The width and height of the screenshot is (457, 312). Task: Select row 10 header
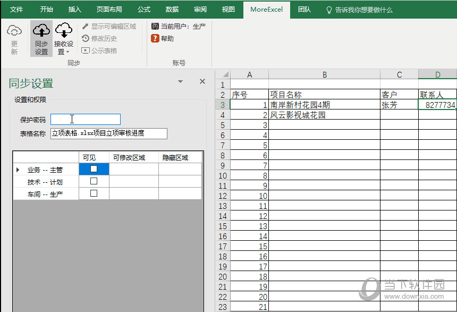[x=223, y=175]
